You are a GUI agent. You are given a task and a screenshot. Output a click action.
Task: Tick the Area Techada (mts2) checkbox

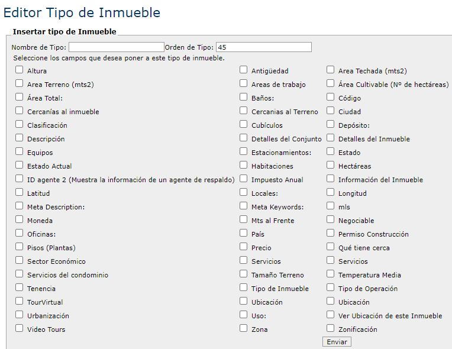click(331, 70)
